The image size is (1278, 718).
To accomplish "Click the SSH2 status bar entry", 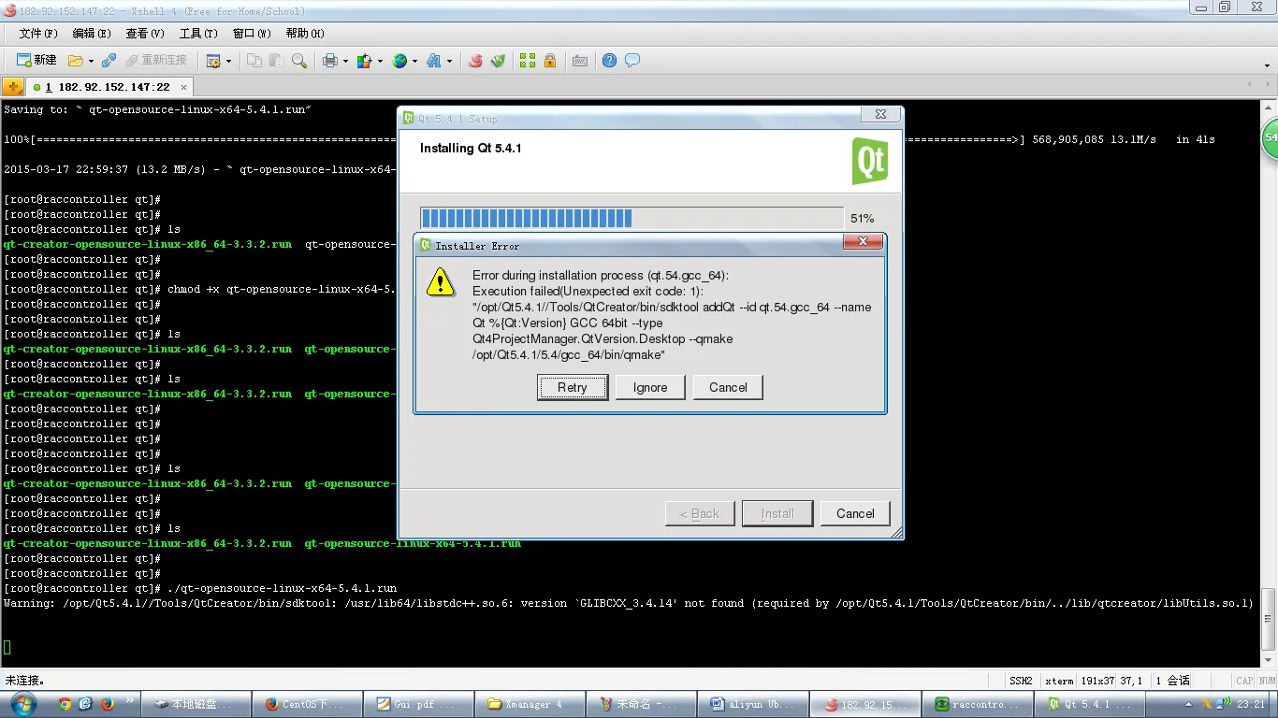I will pyautogui.click(x=1021, y=681).
